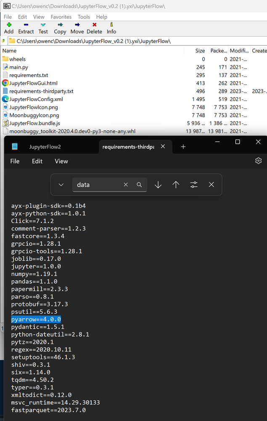Open the Notepad File menu
Screen dimensions: 267x421
(15, 161)
